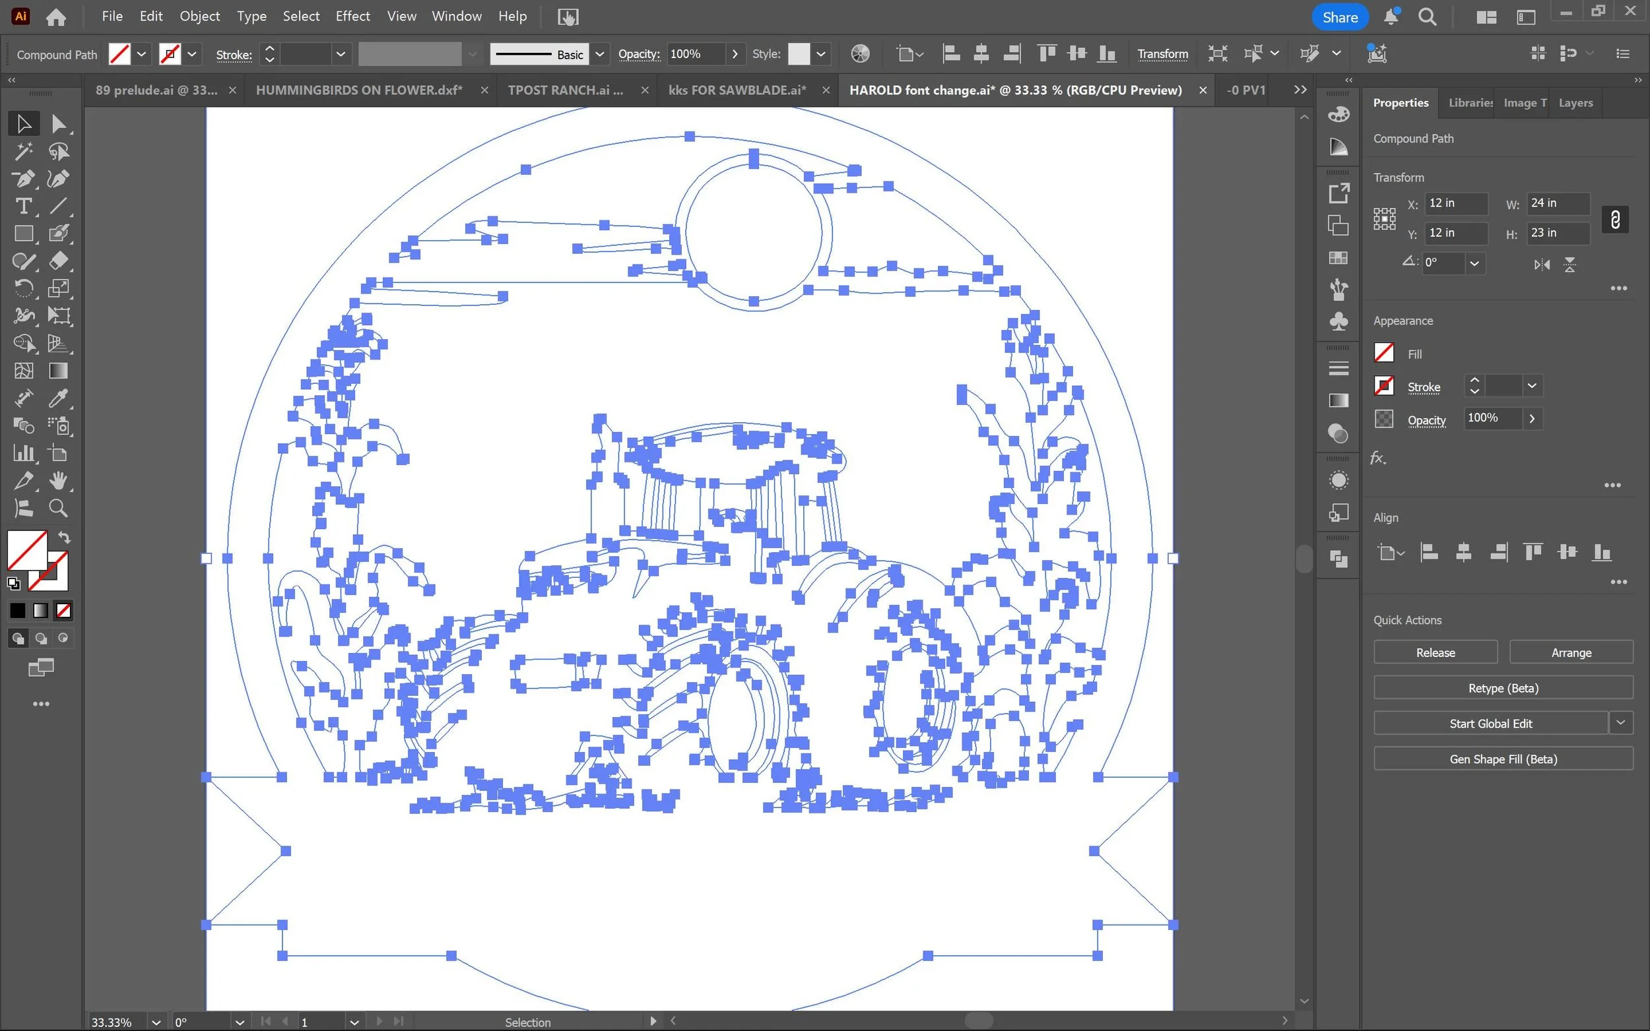The height and width of the screenshot is (1031, 1650).
Task: Open Start Global Edit options arrow
Action: tap(1621, 723)
